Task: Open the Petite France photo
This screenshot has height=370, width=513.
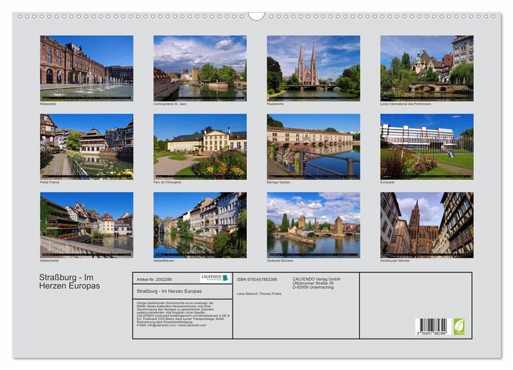Action: coord(87,147)
